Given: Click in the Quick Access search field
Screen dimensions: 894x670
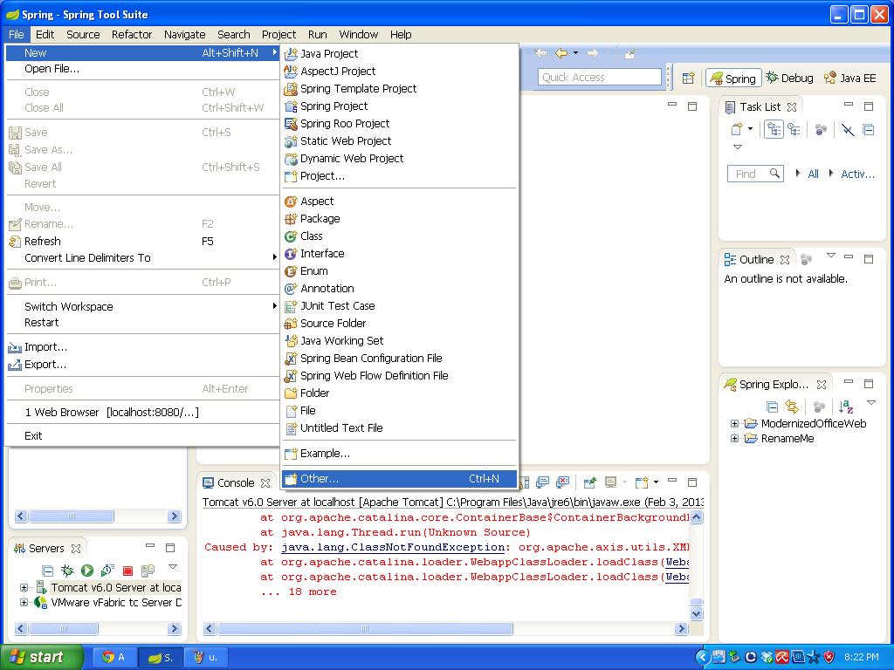Looking at the screenshot, I should pyautogui.click(x=599, y=78).
